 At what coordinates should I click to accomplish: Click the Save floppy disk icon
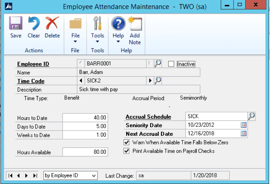coord(16,24)
